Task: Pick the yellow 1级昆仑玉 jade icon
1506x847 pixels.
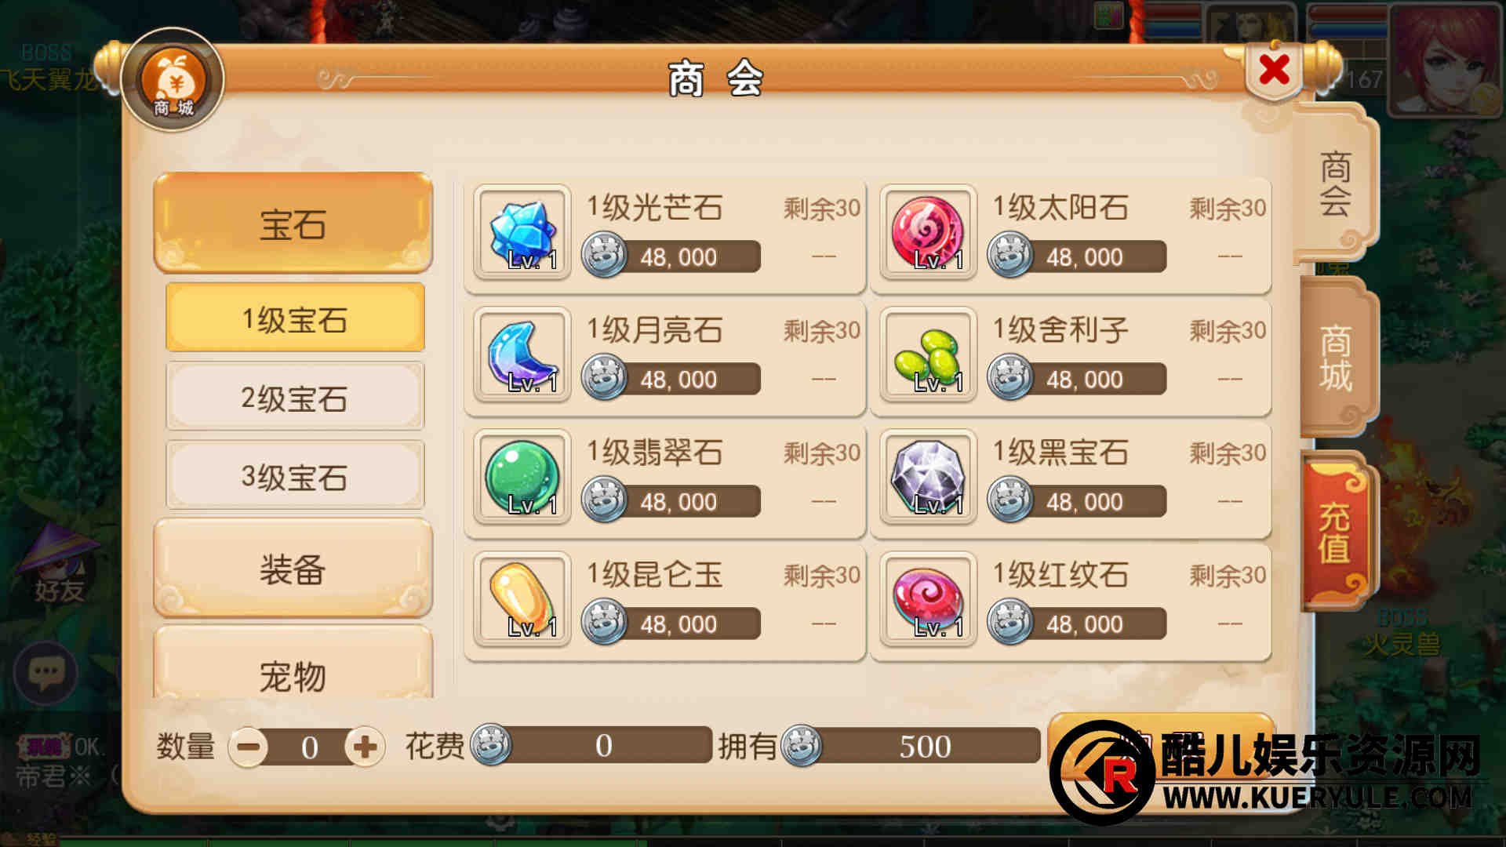Action: 522,600
